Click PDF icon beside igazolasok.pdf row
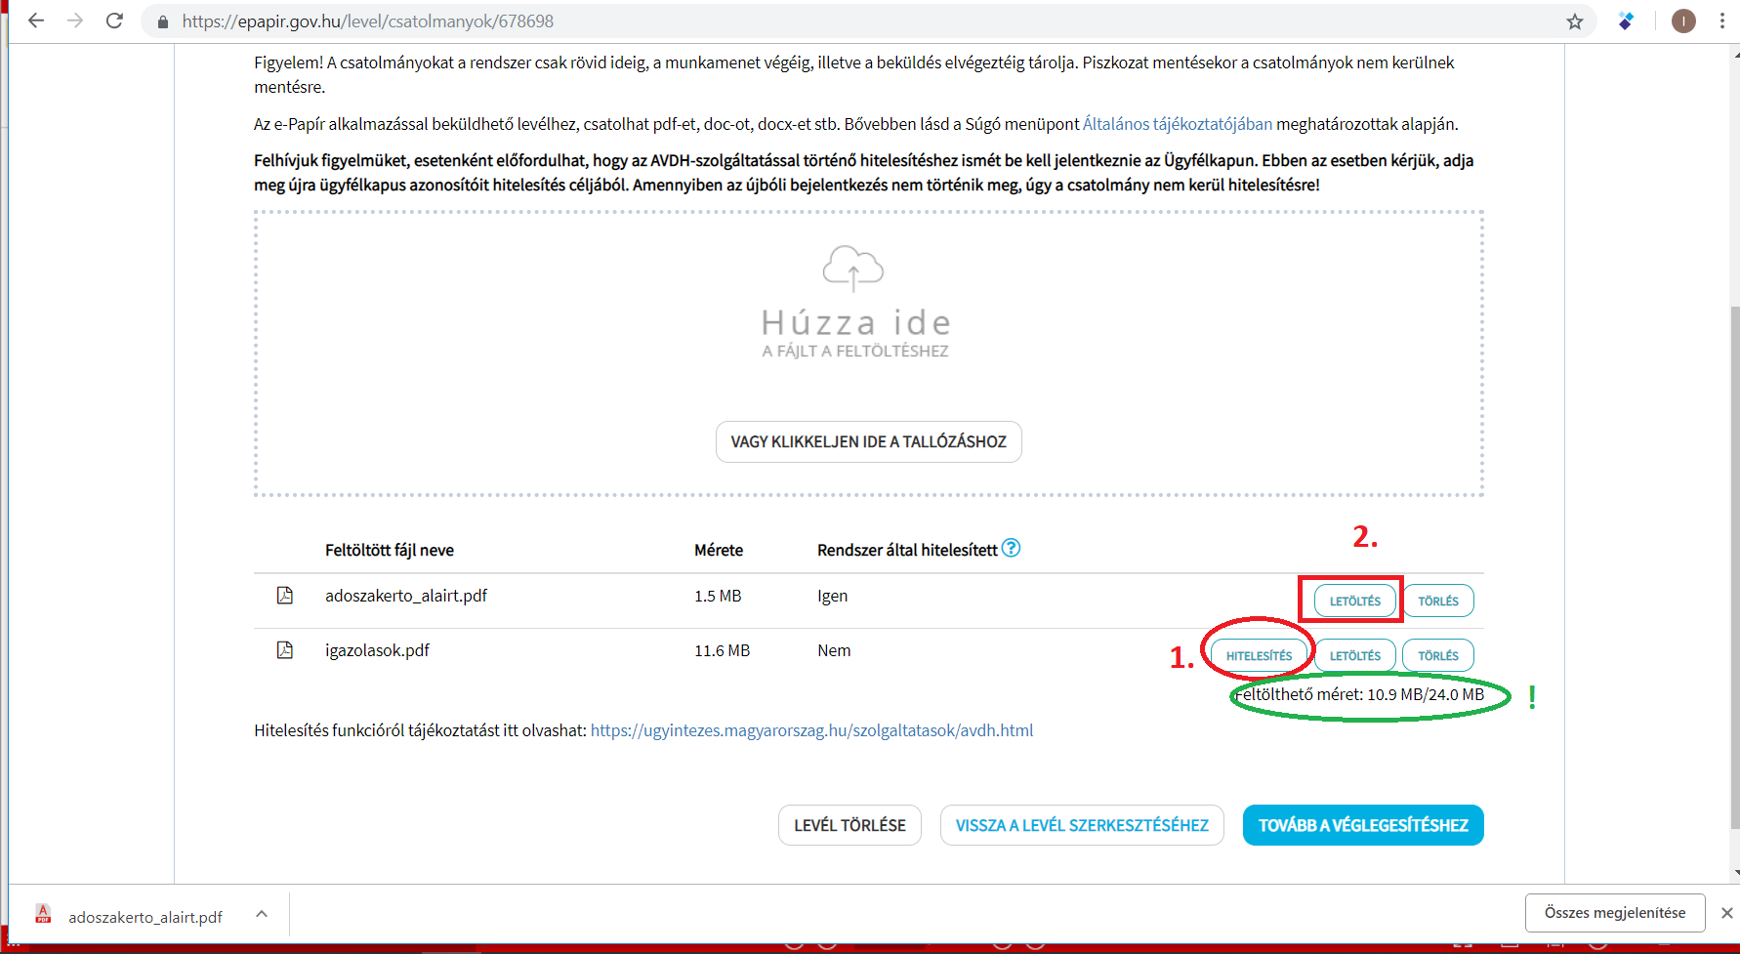Viewport: 1740px width, 954px height. pos(285,650)
